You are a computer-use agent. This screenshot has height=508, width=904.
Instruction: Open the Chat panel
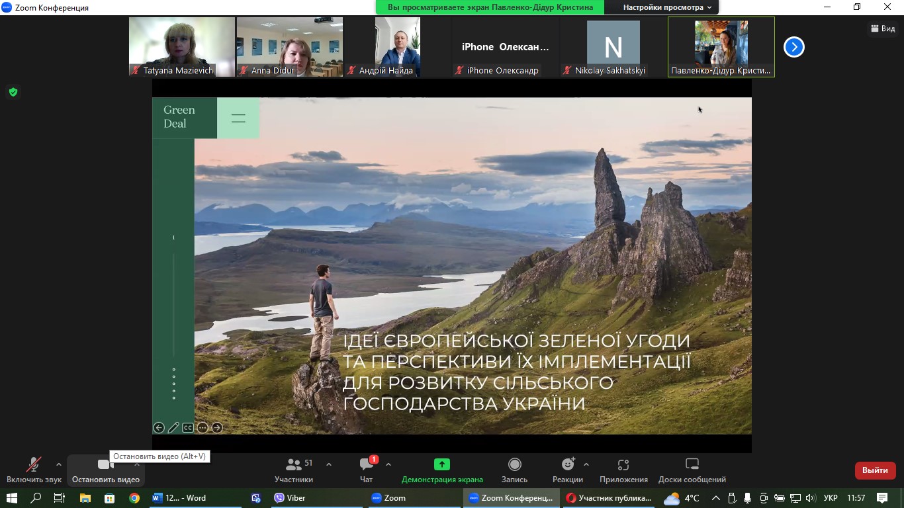pyautogui.click(x=367, y=470)
